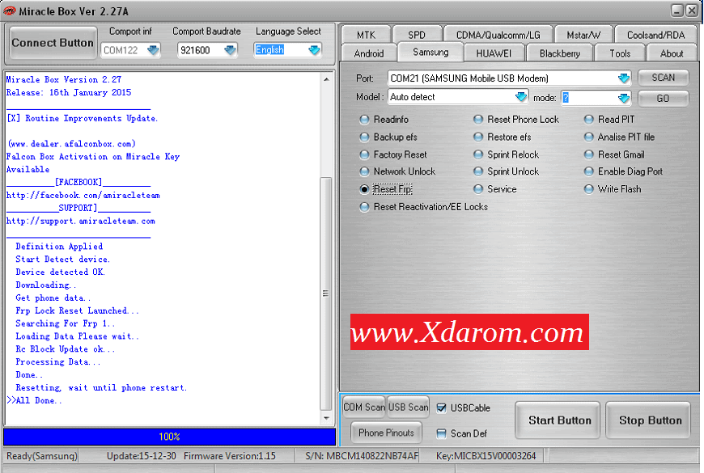Select the Samsung tab
Image resolution: width=704 pixels, height=473 pixels.
(x=430, y=52)
